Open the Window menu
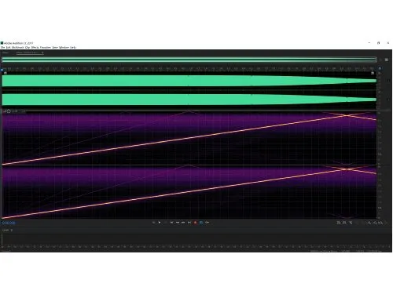 tap(64, 47)
